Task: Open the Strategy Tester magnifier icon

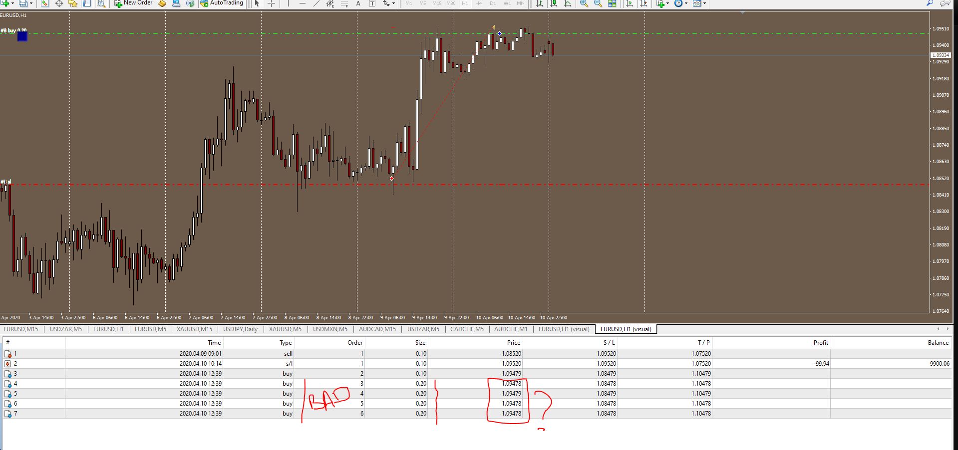Action: (x=101, y=3)
